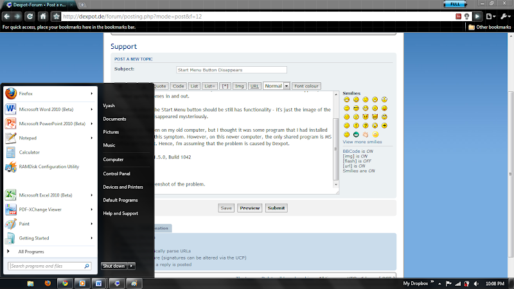Insert URL BBCode tag

tap(254, 86)
